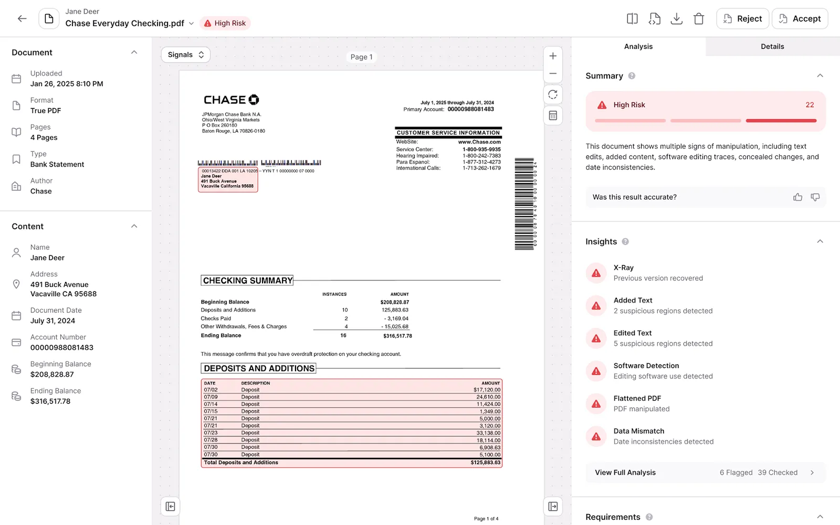
Task: Give thumbs down on result accuracy
Action: (815, 197)
